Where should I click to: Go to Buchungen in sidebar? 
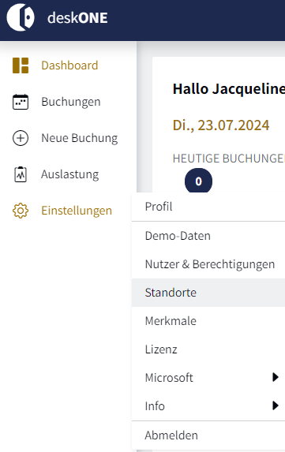[71, 102]
